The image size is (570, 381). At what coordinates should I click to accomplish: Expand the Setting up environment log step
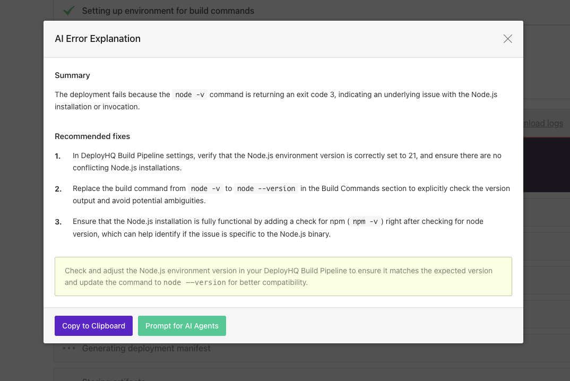(x=167, y=11)
